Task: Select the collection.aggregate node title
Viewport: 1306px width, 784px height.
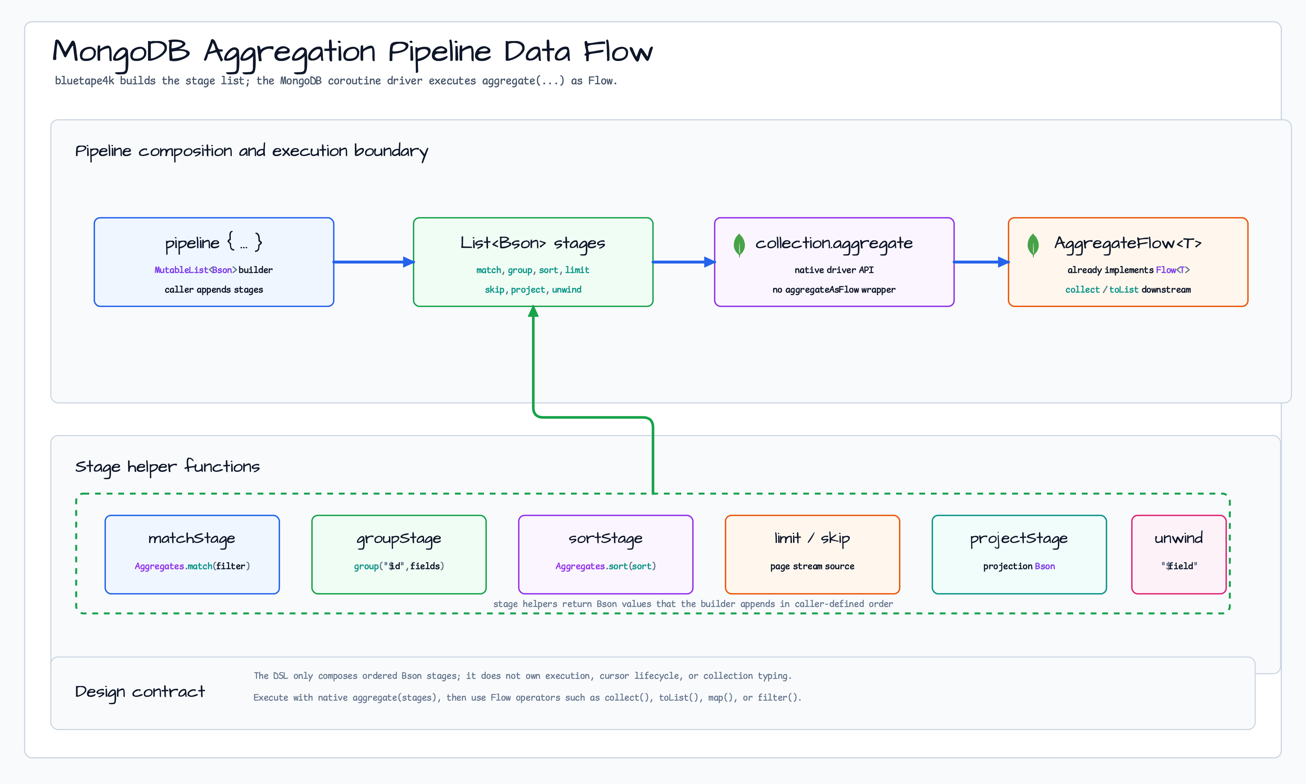Action: click(x=834, y=243)
